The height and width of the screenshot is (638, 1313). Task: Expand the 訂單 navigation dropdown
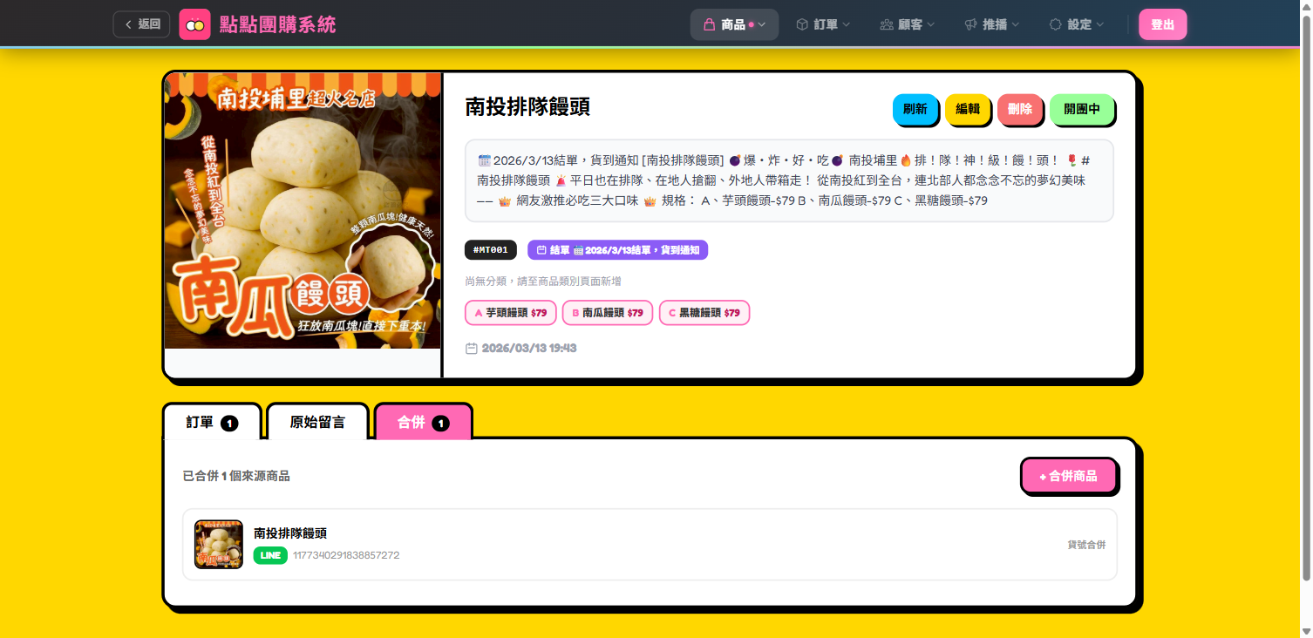tap(823, 24)
